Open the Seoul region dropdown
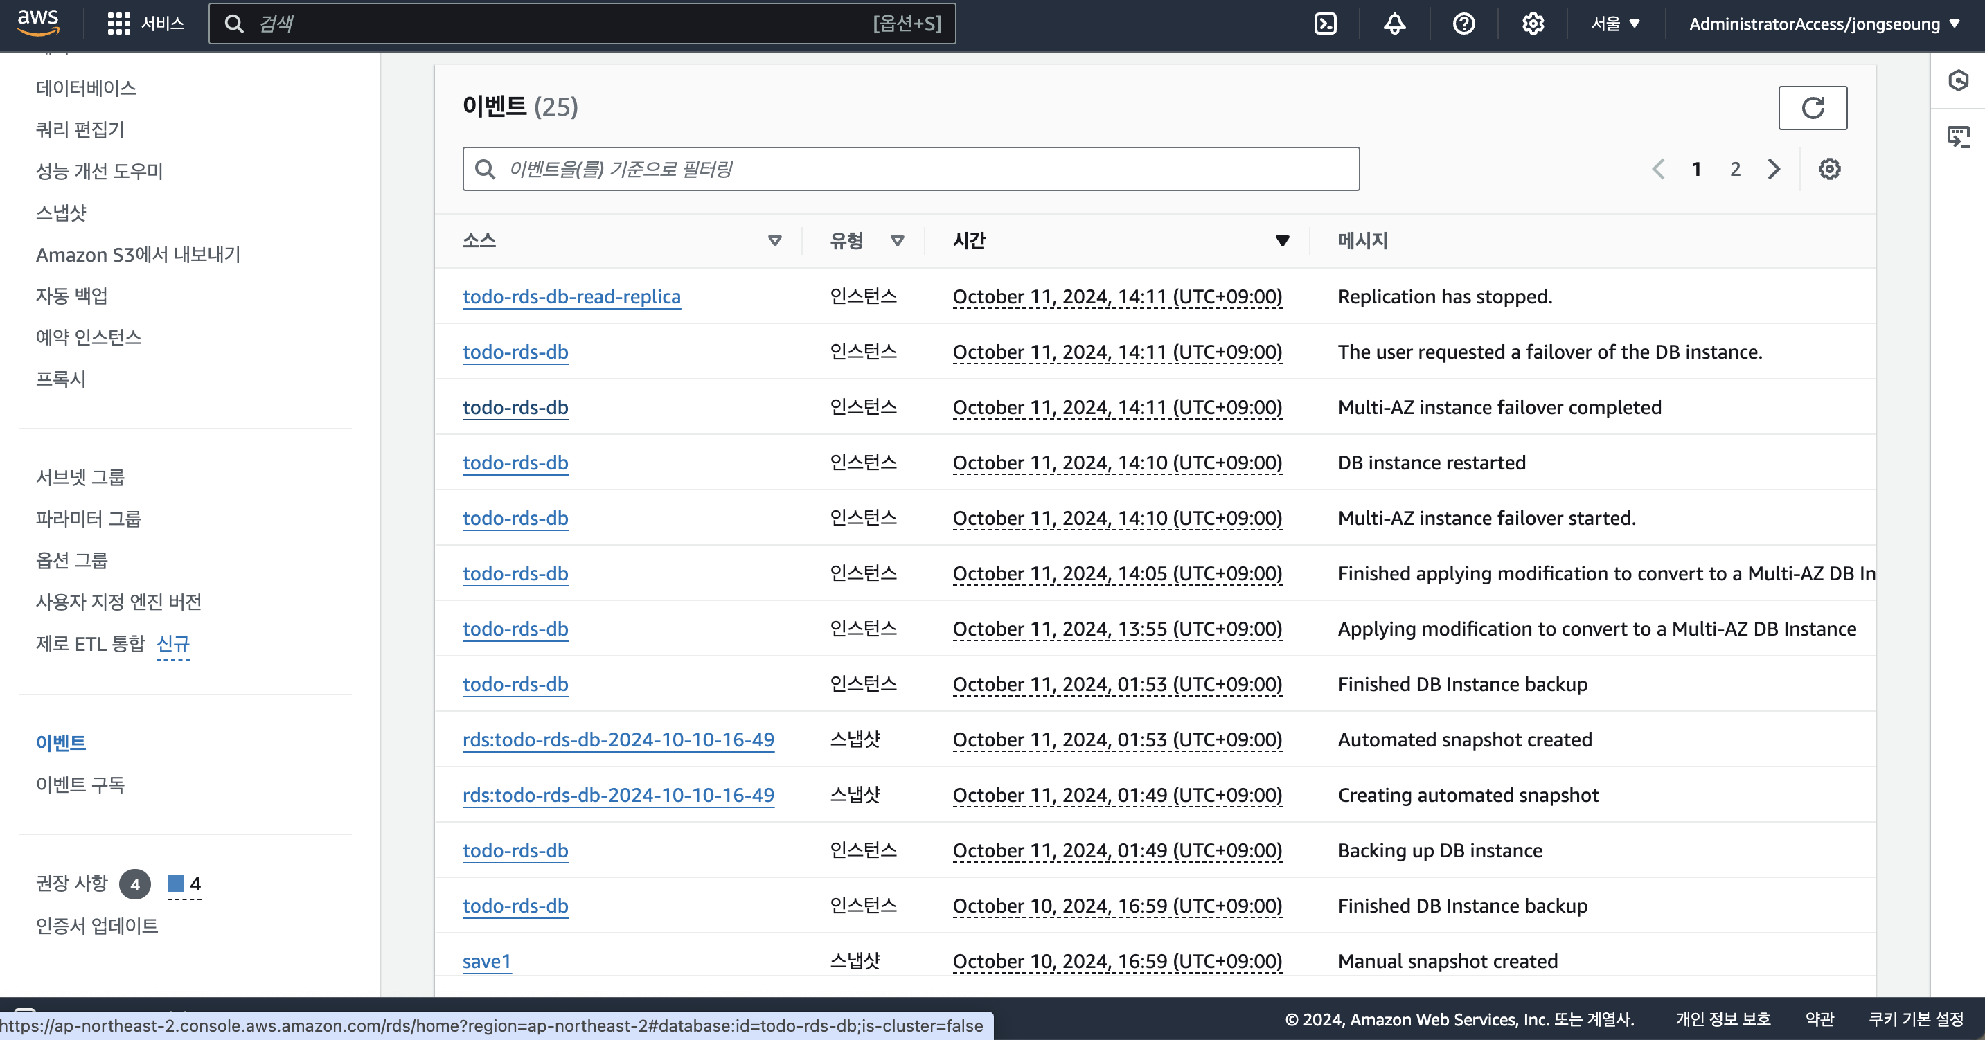 click(x=1615, y=24)
